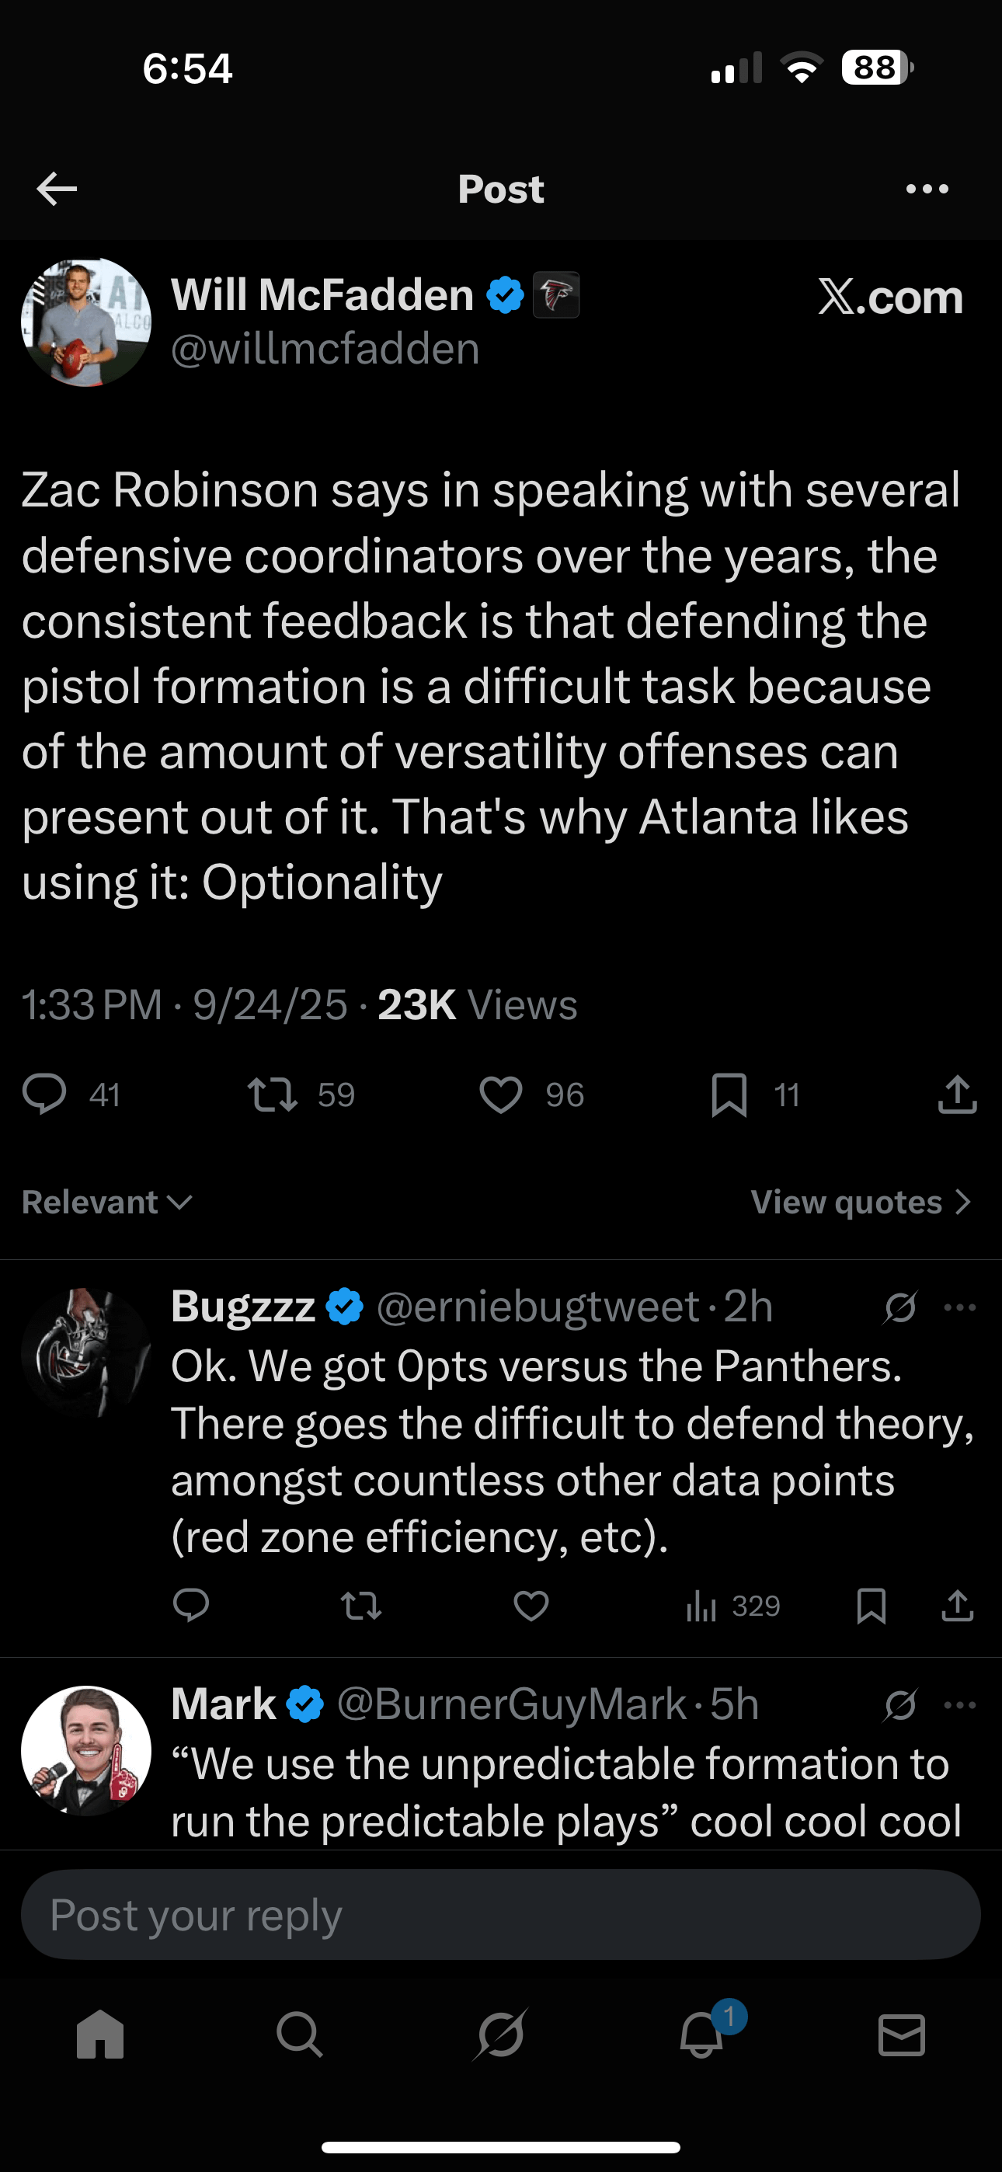Open more options on Bugzzz's reply

960,1307
